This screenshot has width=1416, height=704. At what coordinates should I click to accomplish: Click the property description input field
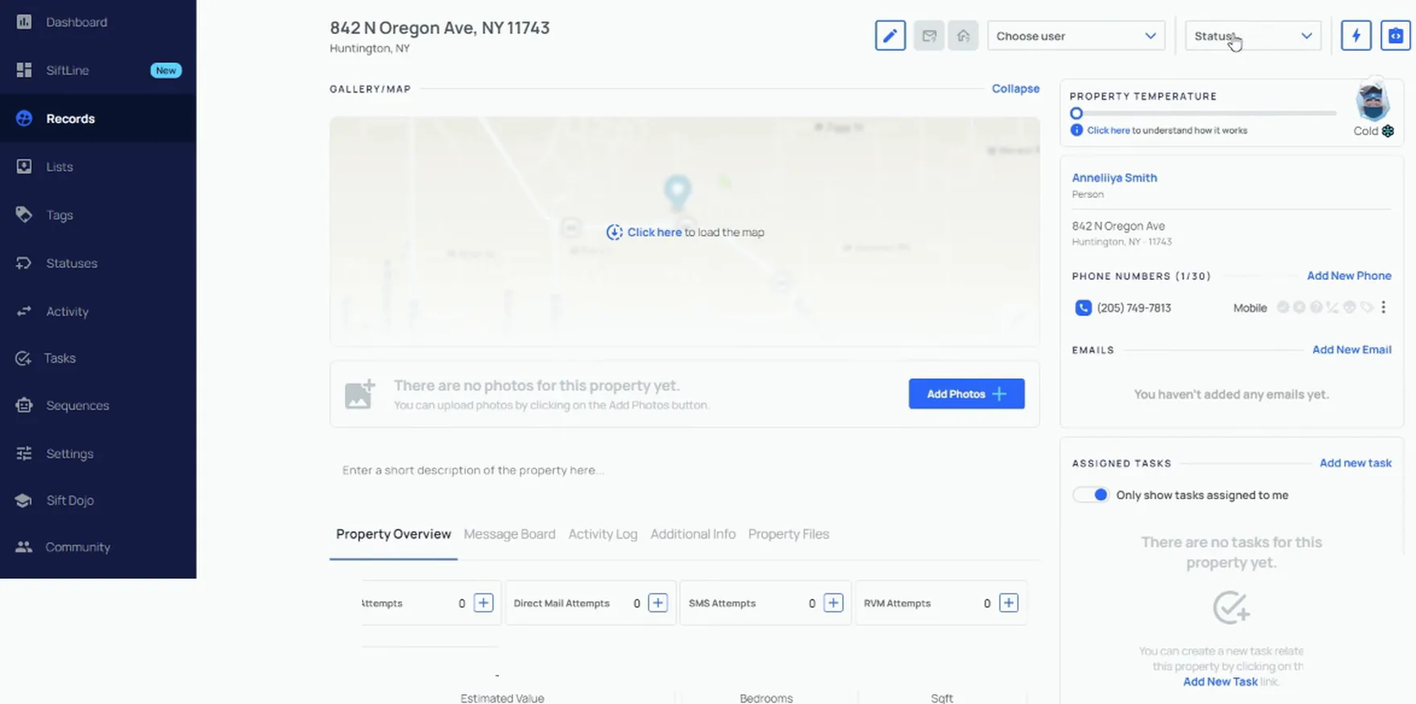(x=684, y=470)
